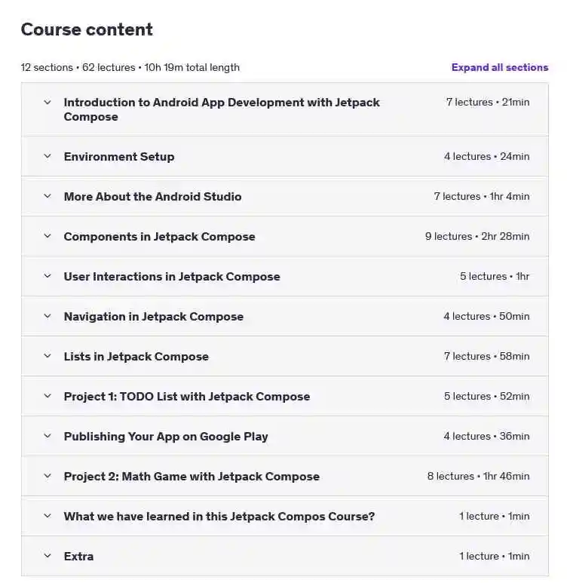
Task: Expand chevron for Lists in Jetpack Compose
Action: tap(48, 356)
